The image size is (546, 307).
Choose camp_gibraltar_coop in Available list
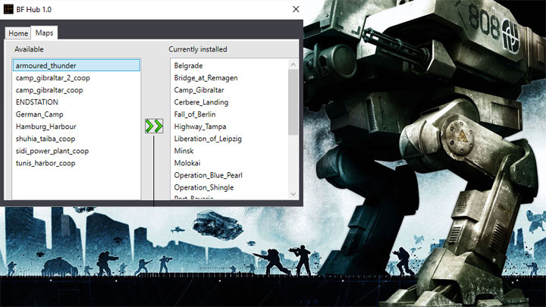coord(77,90)
